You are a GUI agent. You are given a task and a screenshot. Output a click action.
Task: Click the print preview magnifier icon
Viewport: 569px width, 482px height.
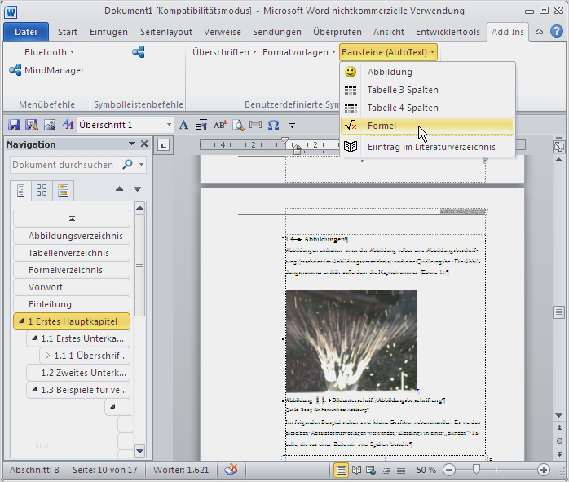[x=238, y=126]
